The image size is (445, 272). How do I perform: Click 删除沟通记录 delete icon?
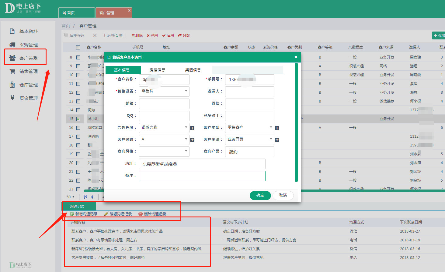pos(141,214)
